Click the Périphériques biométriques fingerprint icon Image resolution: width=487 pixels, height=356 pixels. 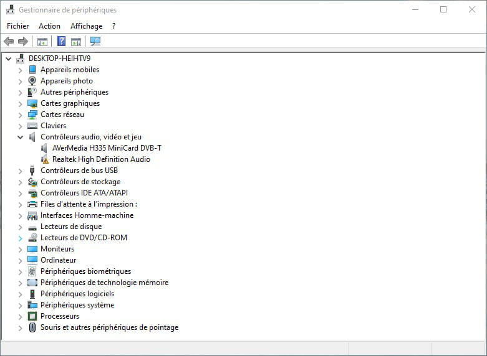(x=32, y=271)
